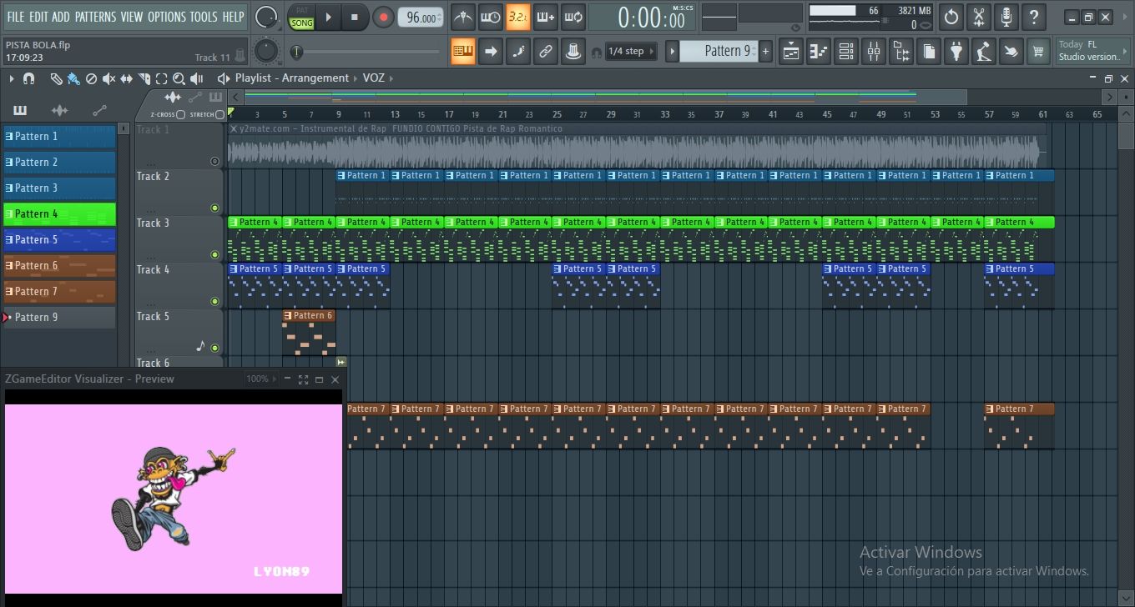Mute Track 4 with its green light

[x=214, y=302]
